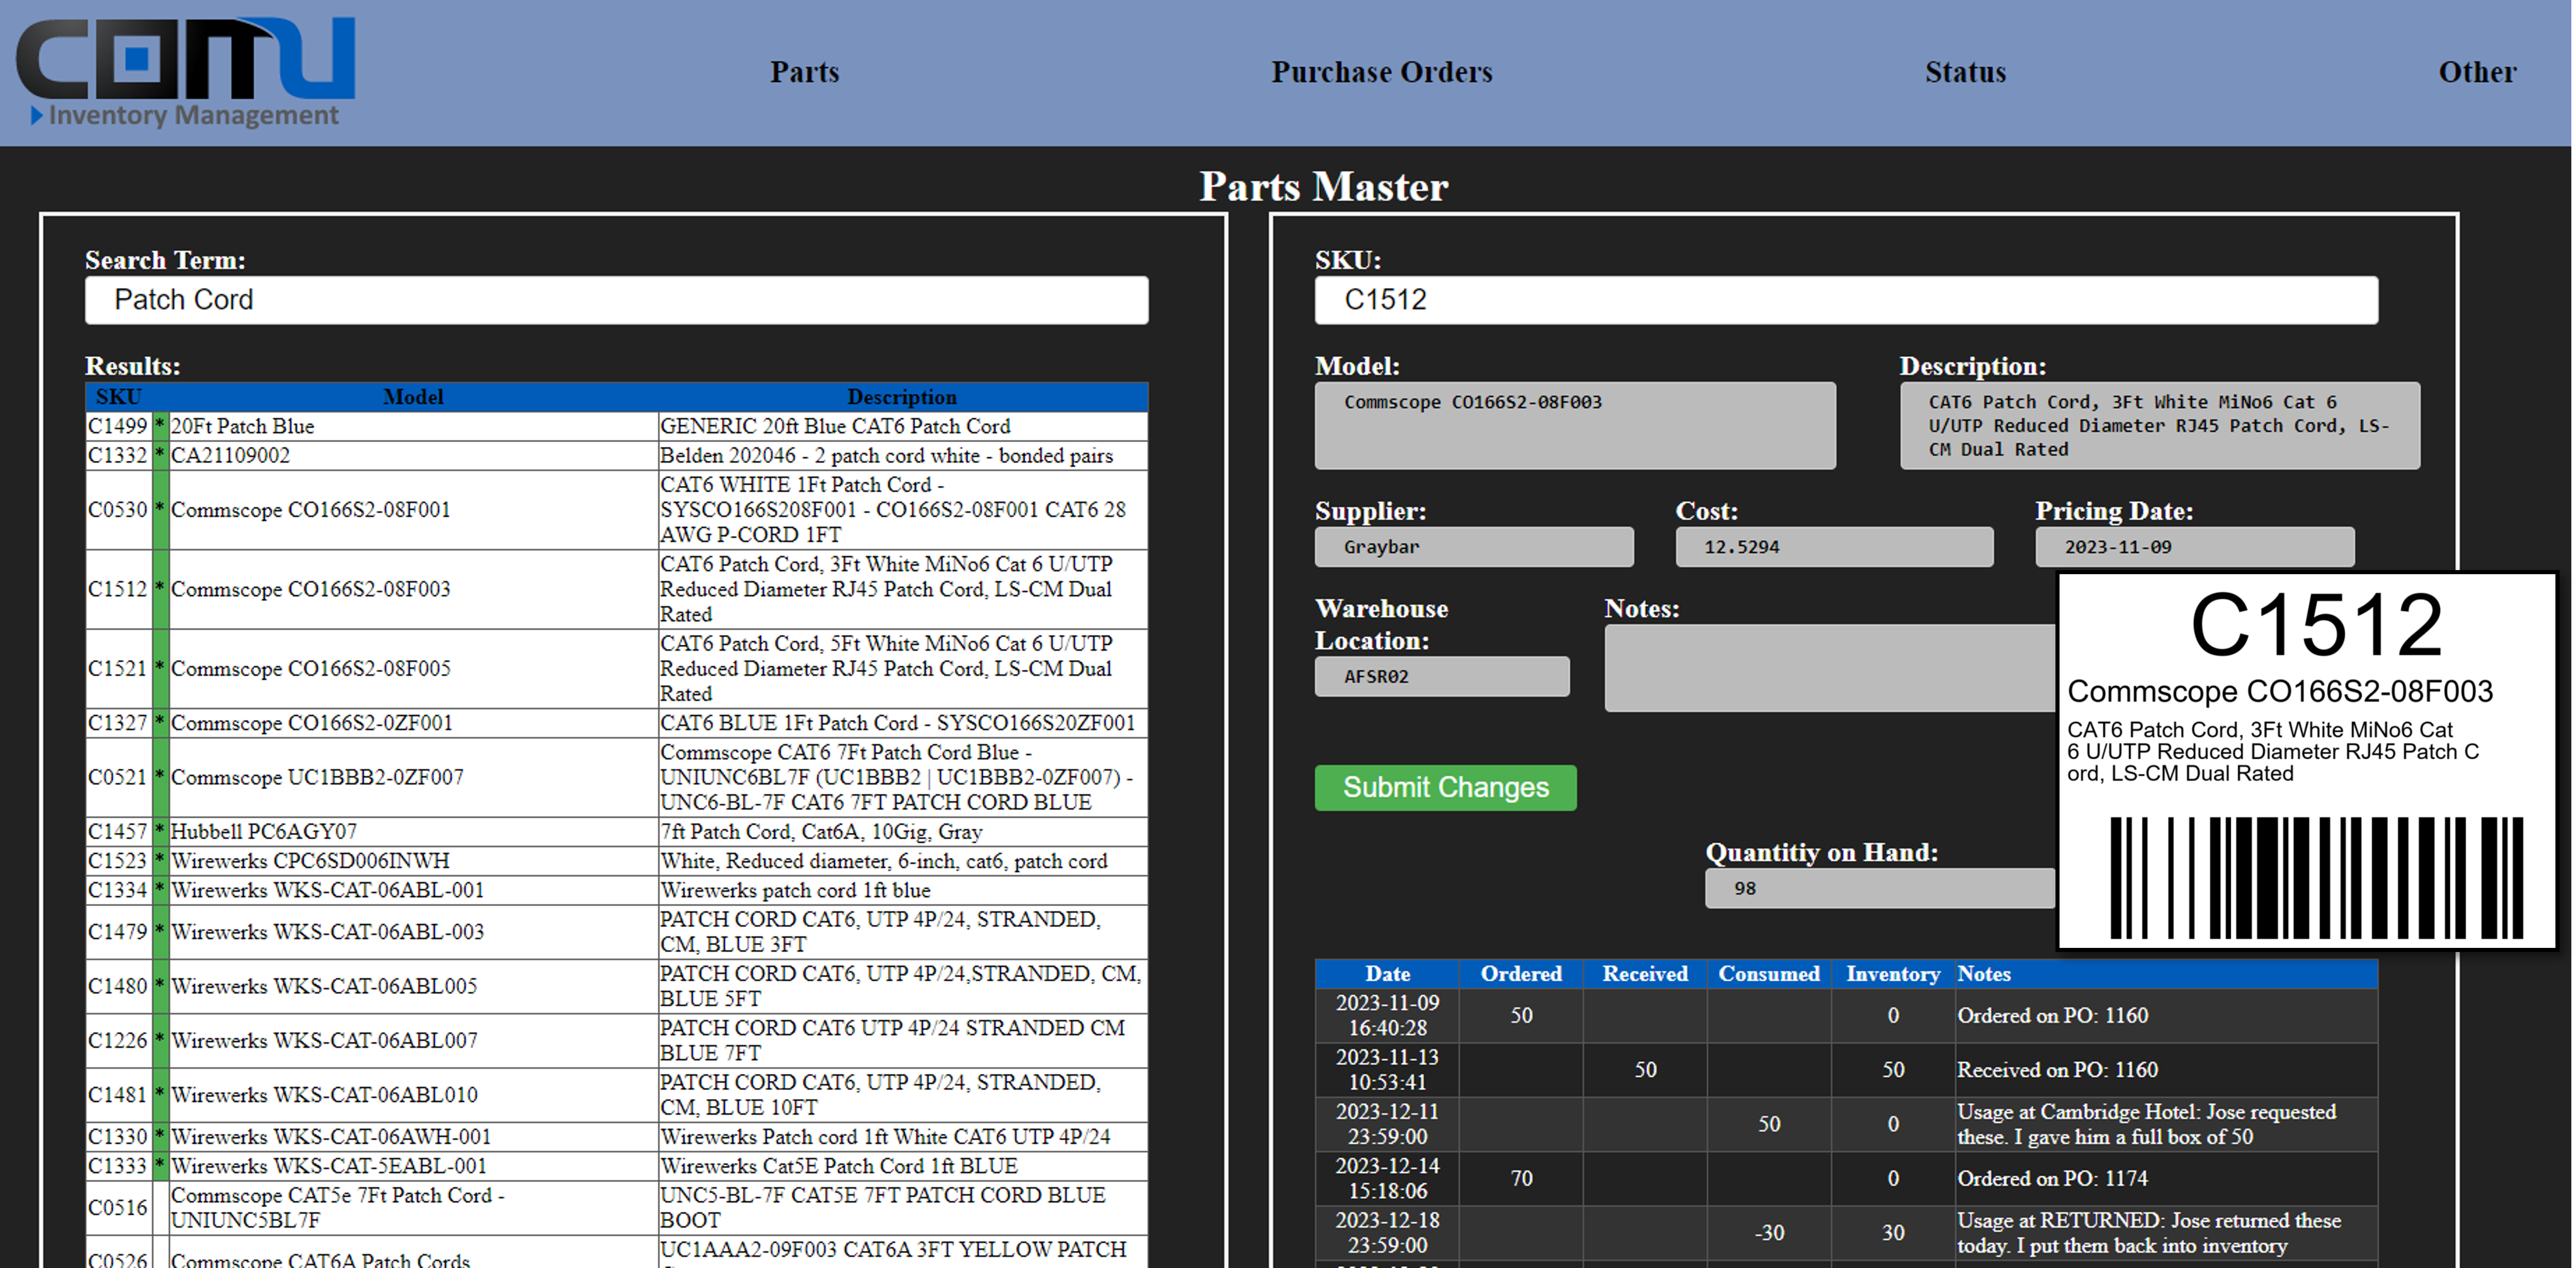
Task: Click model 'Hubbell PC6AGY07'
Action: pyautogui.click(x=264, y=831)
